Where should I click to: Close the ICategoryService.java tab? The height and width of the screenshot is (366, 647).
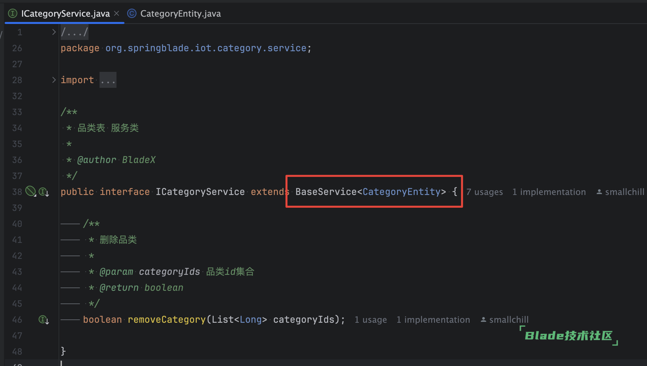(x=116, y=13)
